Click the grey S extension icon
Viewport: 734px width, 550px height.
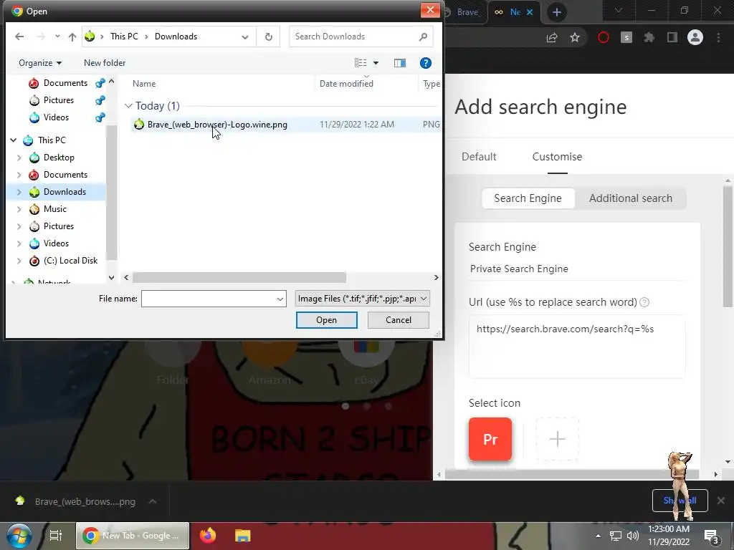[x=626, y=37]
